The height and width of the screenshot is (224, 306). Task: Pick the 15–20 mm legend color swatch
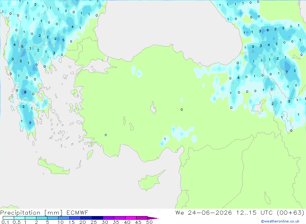75,218
